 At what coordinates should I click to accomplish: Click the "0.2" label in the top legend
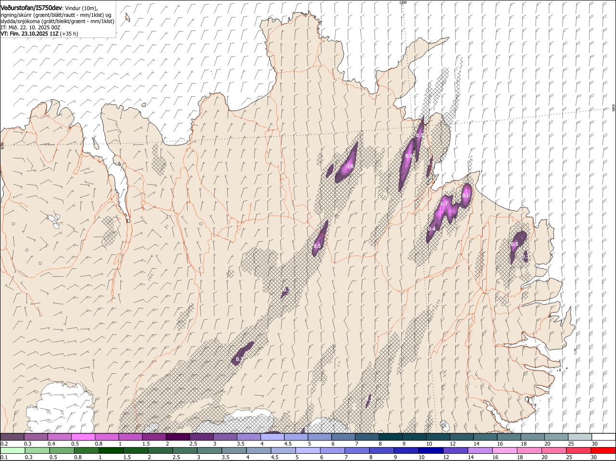[4, 443]
